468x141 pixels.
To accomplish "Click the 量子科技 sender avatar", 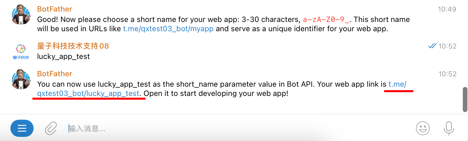I will click(21, 51).
